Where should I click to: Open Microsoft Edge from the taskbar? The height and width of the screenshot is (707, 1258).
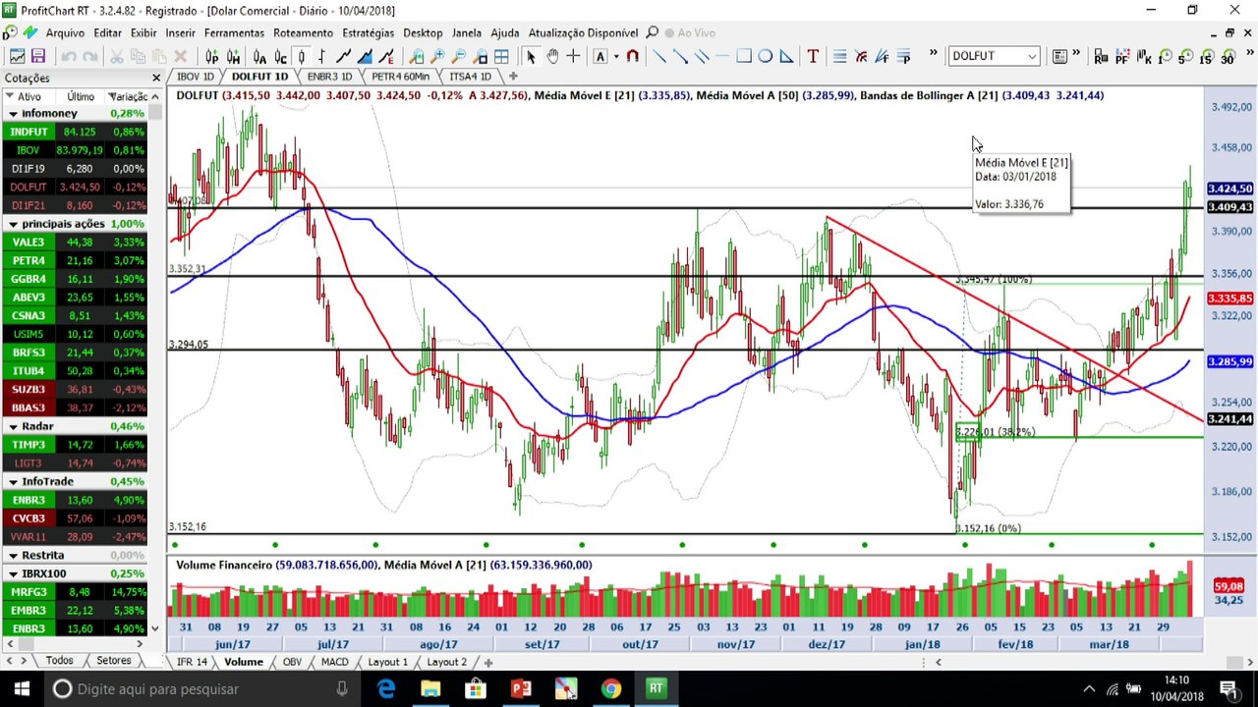[385, 689]
